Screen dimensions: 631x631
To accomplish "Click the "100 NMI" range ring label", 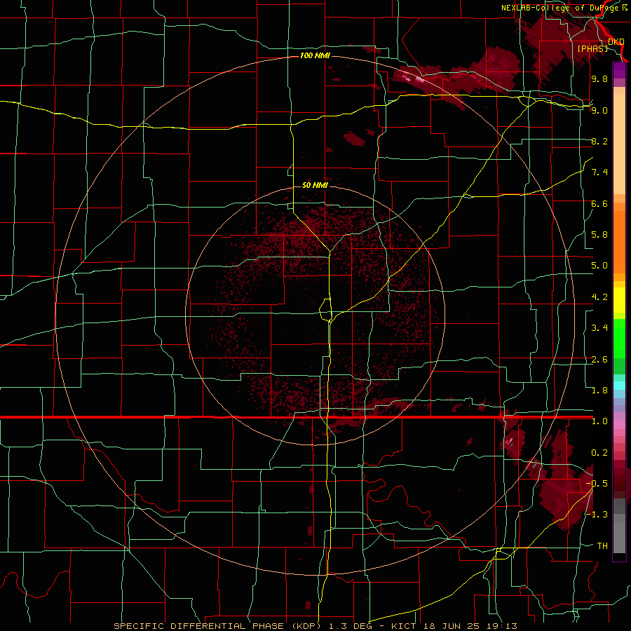I will [315, 55].
